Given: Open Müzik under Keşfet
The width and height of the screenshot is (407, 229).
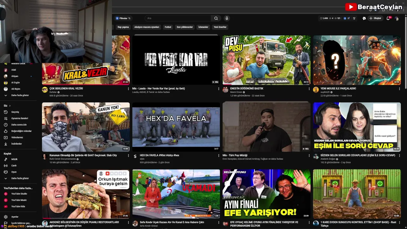Looking at the screenshot, I should pyautogui.click(x=14, y=159).
